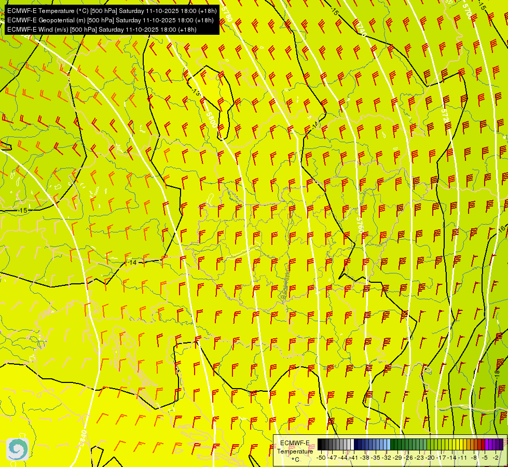Viewport: 508px width, 467px height.
Task: Click the -13 isotherm label
Action: 196,92
